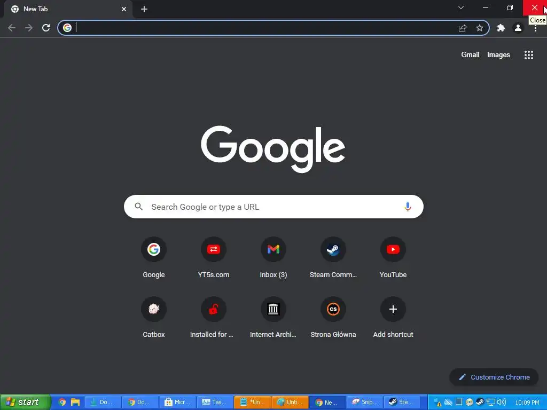Click the volume icon in the system tray
This screenshot has height=410, width=547.
coord(502,402)
